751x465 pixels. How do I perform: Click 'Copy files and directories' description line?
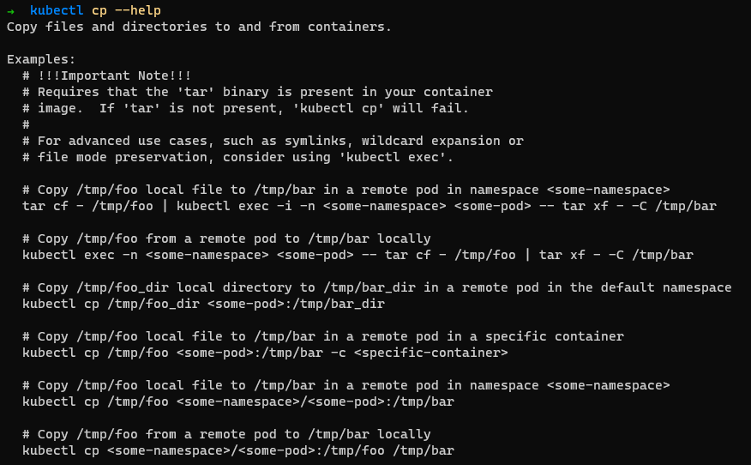pyautogui.click(x=199, y=27)
